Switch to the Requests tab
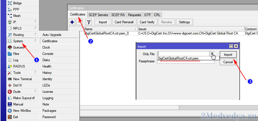This screenshot has height=121, width=258. (134, 15)
